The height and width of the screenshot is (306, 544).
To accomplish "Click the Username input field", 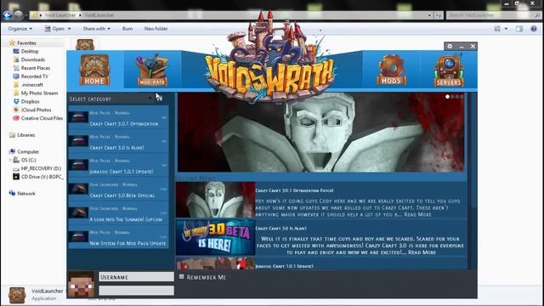I will coord(136,277).
